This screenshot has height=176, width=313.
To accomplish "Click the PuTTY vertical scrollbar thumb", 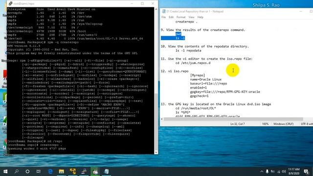I will coord(156,122).
